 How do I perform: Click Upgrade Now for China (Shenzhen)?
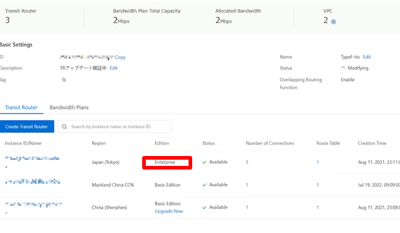tap(169, 211)
